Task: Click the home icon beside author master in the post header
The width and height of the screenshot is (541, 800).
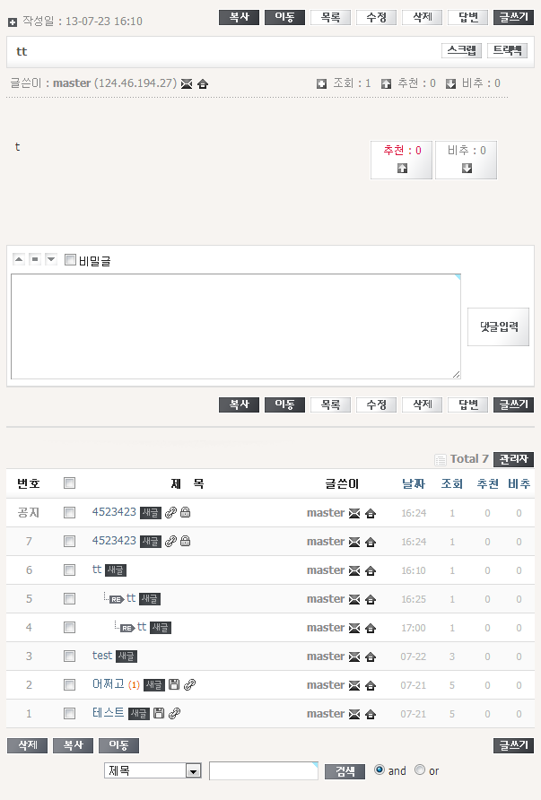Action: pos(203,83)
